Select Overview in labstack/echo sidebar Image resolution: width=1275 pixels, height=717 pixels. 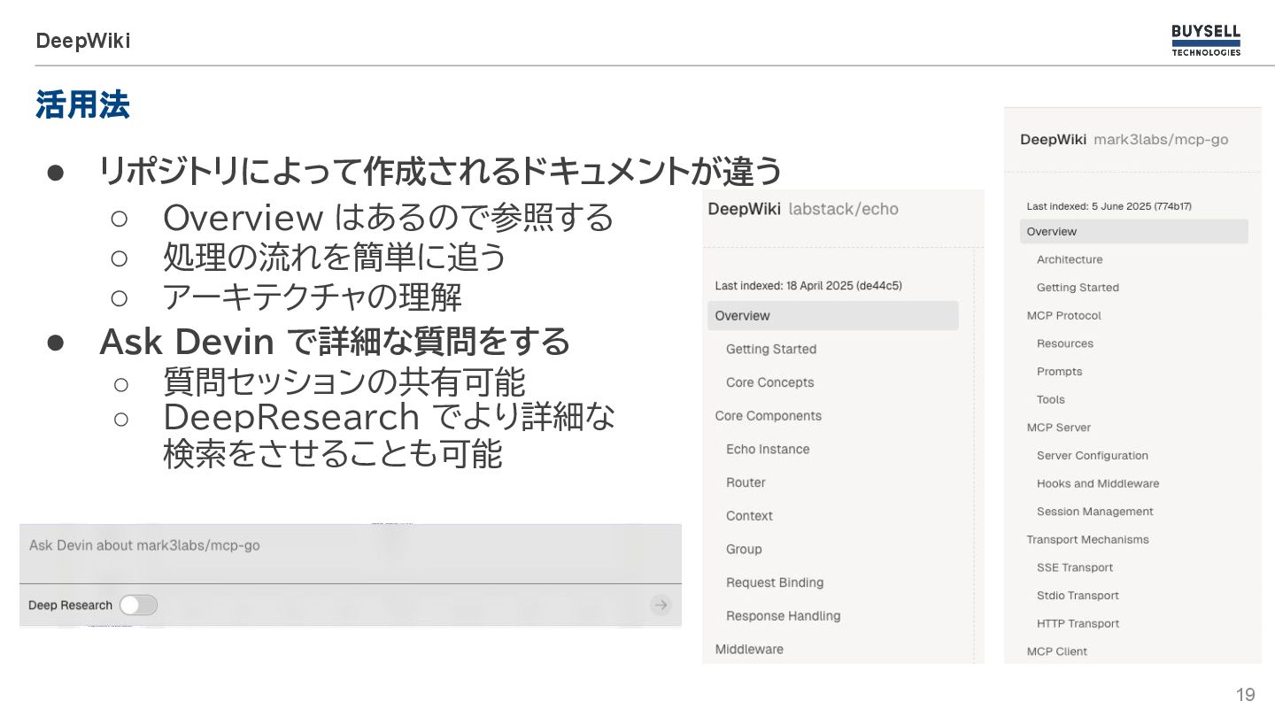pyautogui.click(x=832, y=316)
